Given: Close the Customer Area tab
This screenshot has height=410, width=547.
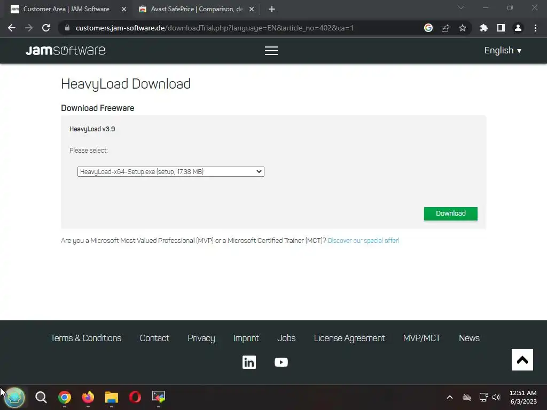Looking at the screenshot, I should pos(123,9).
